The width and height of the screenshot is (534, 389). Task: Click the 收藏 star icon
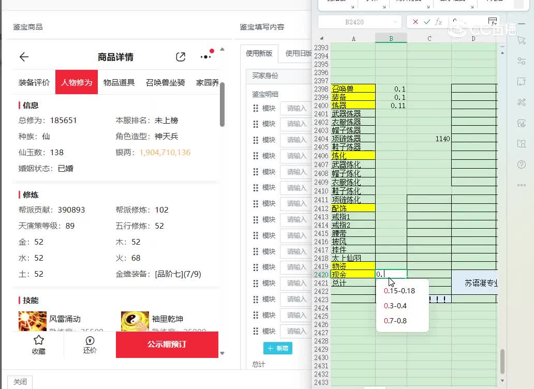[39, 340]
